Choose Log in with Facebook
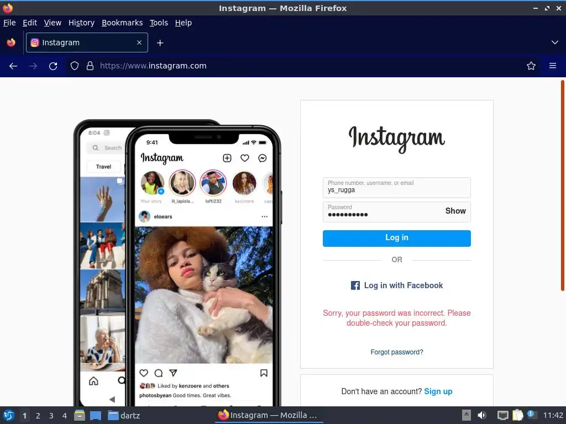 tap(397, 285)
